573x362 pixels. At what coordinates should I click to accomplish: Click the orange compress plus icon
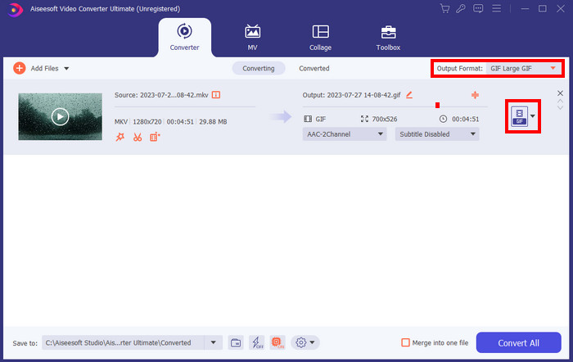coord(475,95)
